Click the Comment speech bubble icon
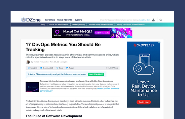Viewport: 185px width, 119px height. pos(41,68)
